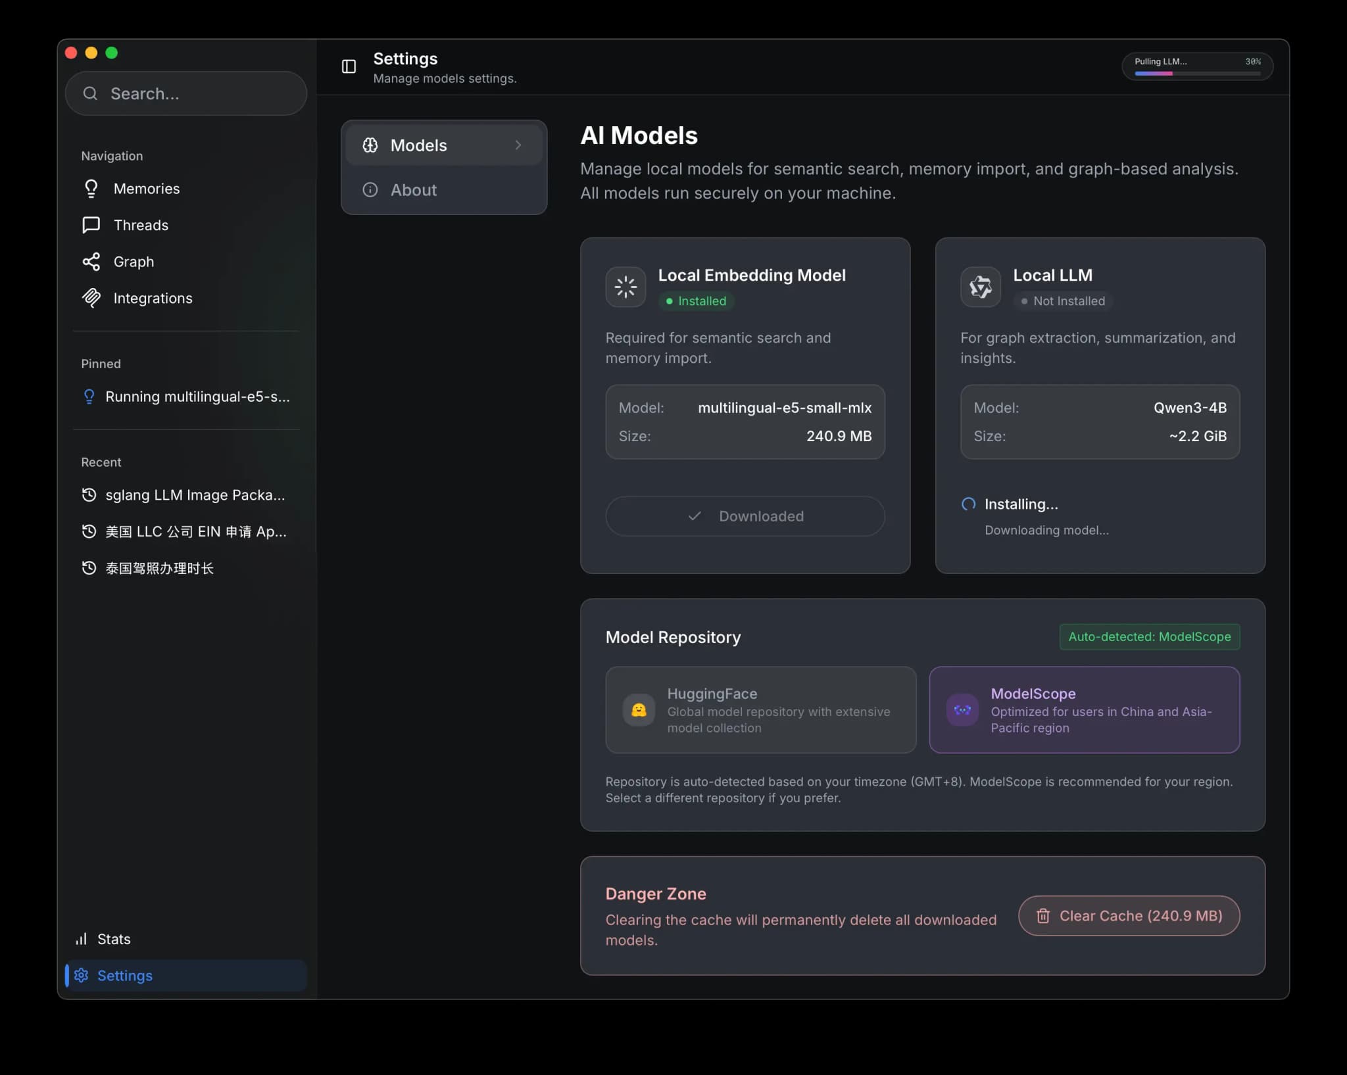
Task: Click the Graph share-nodes icon
Action: click(x=91, y=262)
